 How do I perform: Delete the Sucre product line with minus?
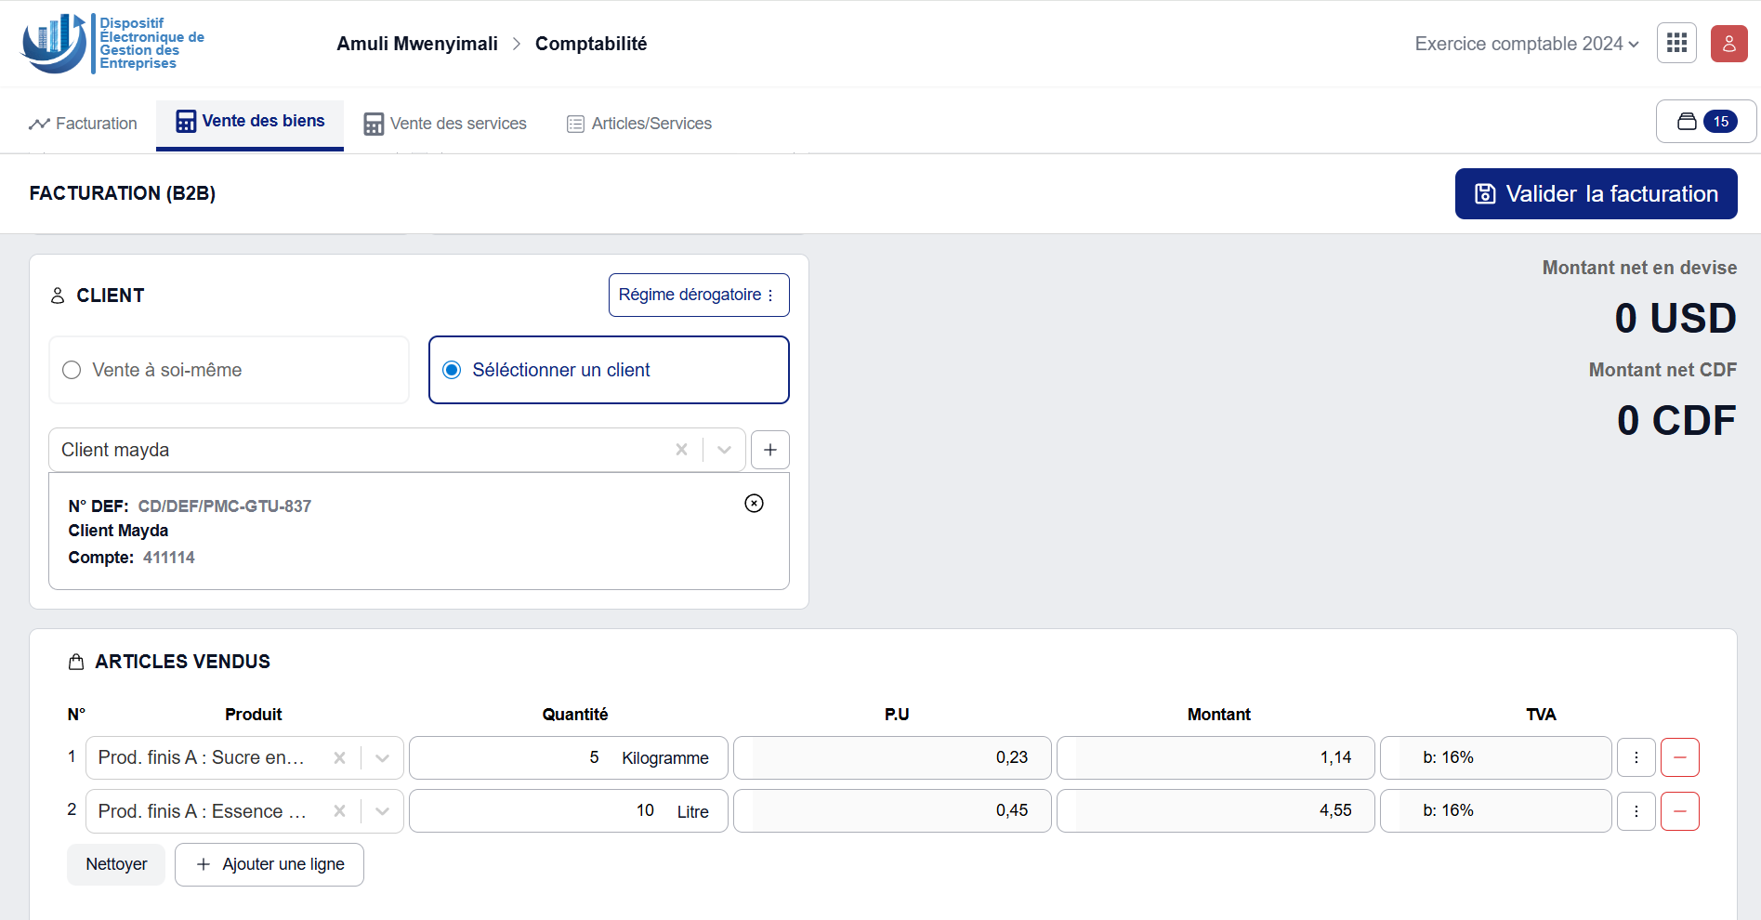coord(1679,758)
